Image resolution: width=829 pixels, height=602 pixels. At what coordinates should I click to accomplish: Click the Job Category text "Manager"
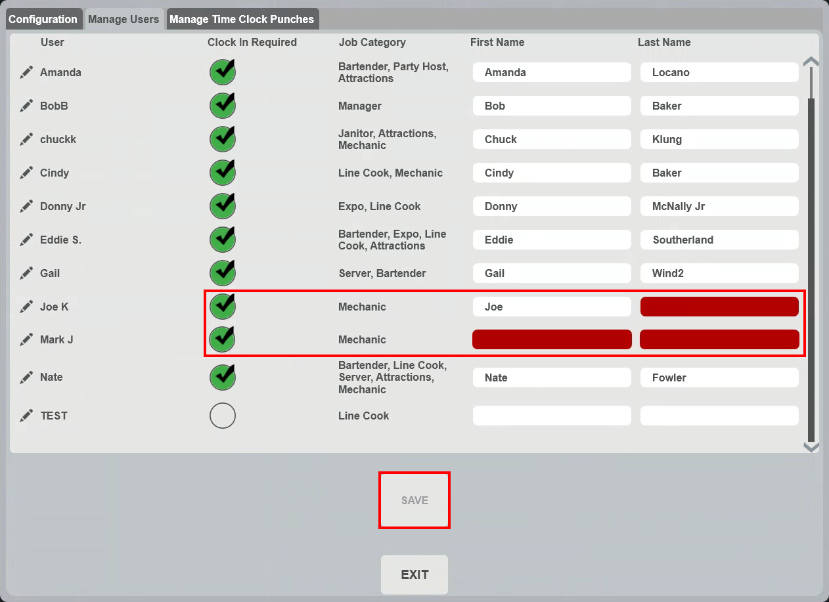point(360,106)
